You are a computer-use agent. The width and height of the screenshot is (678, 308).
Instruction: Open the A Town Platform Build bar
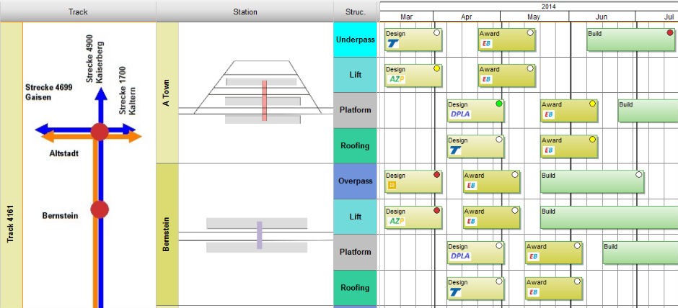coord(648,111)
